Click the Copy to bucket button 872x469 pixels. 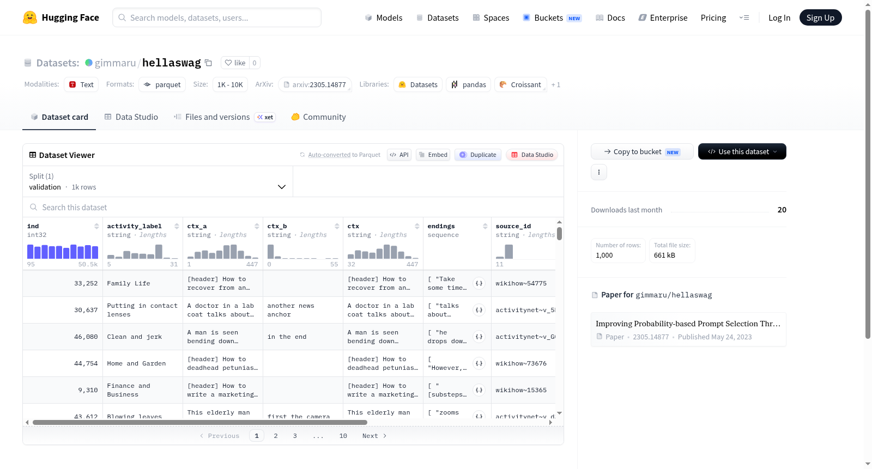pyautogui.click(x=642, y=151)
